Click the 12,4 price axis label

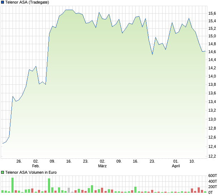click(x=212, y=146)
